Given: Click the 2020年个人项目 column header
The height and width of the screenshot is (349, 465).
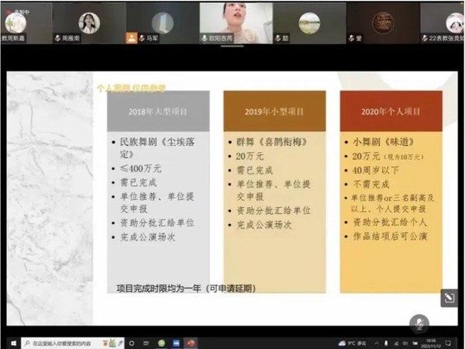Looking at the screenshot, I should point(391,112).
